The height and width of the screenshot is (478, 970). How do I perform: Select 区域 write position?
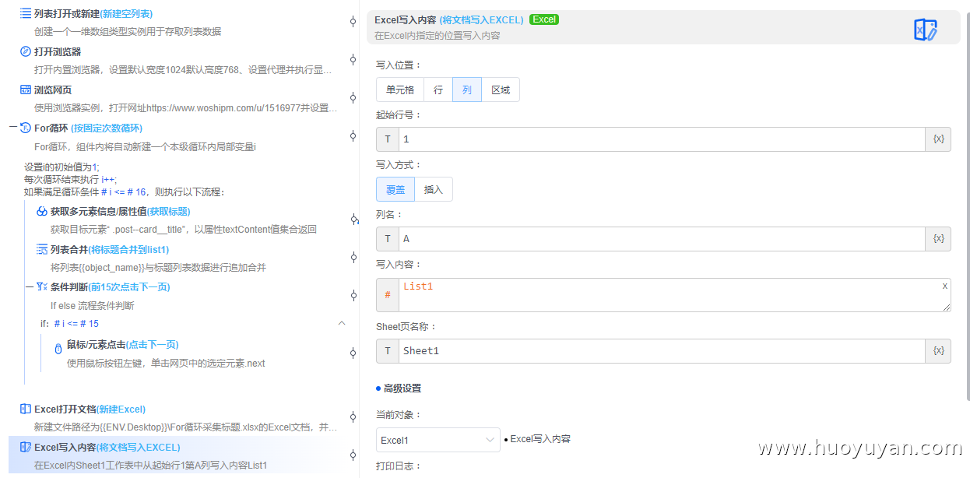pos(501,90)
